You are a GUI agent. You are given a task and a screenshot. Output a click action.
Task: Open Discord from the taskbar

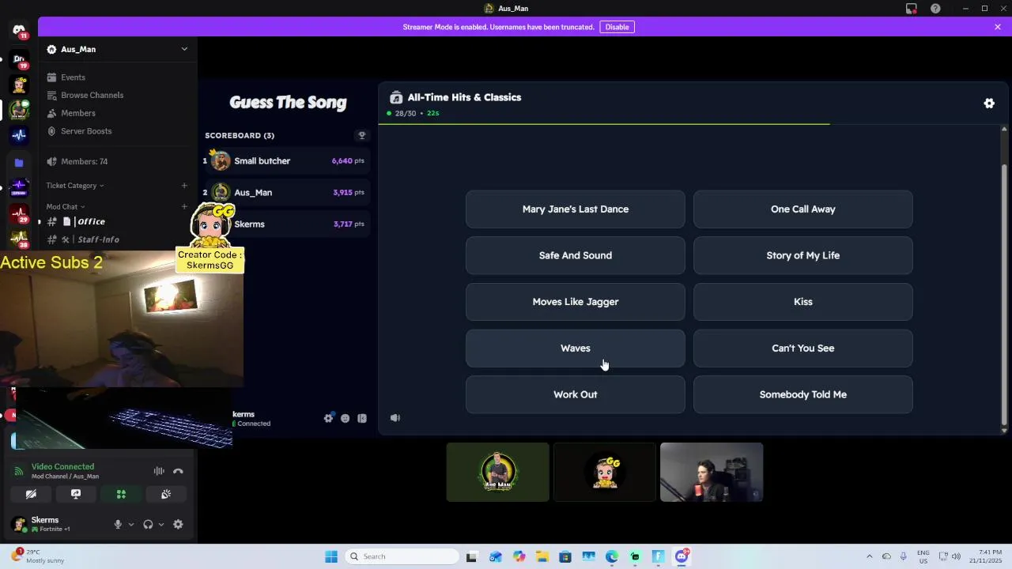pyautogui.click(x=682, y=556)
